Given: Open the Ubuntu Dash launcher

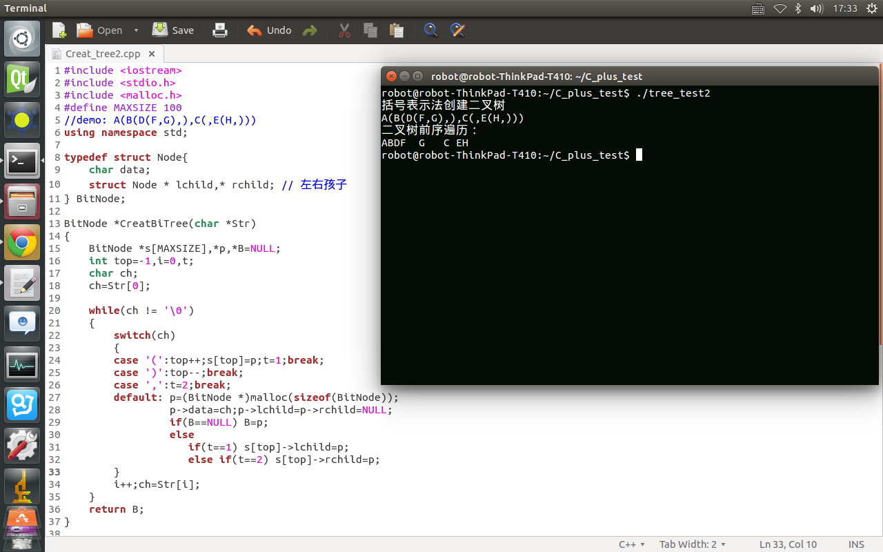Looking at the screenshot, I should pyautogui.click(x=22, y=39).
